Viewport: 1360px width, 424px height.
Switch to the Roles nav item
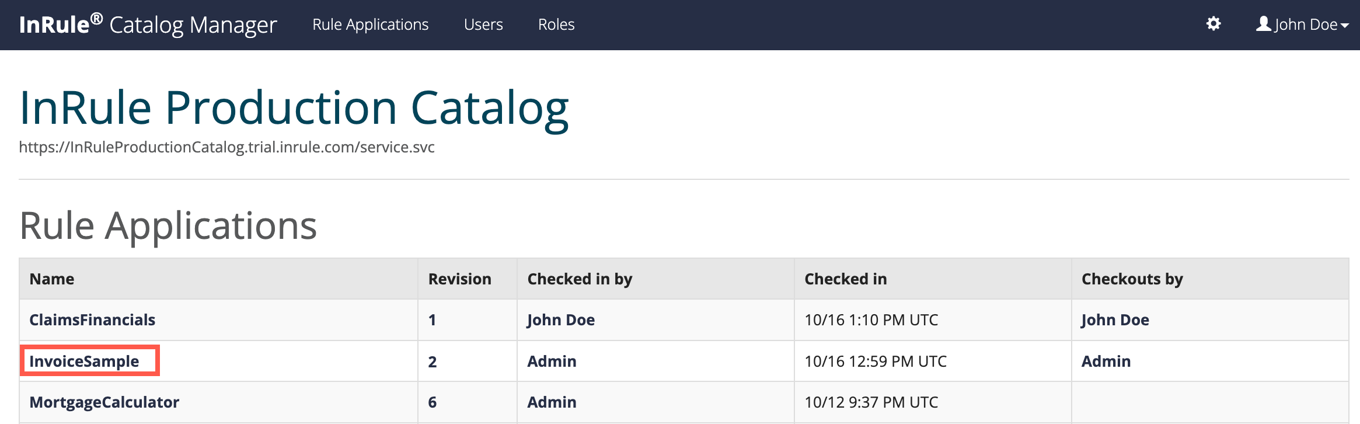556,25
